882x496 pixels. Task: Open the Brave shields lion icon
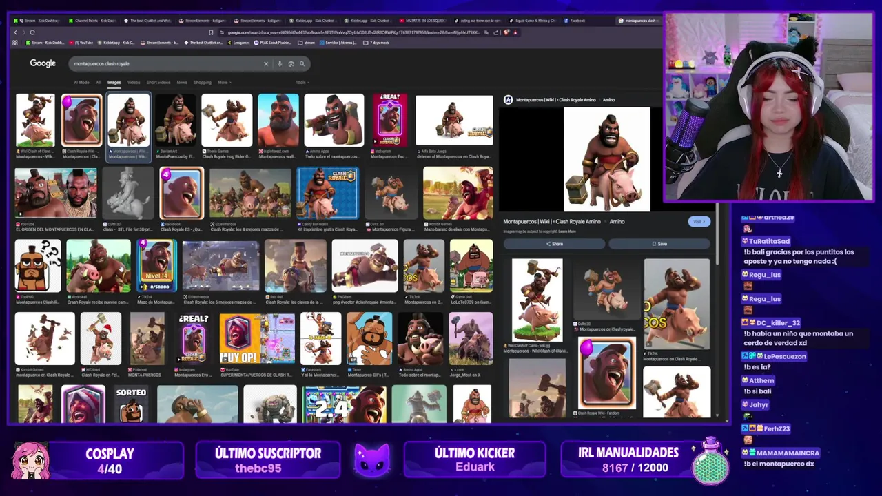click(x=507, y=32)
